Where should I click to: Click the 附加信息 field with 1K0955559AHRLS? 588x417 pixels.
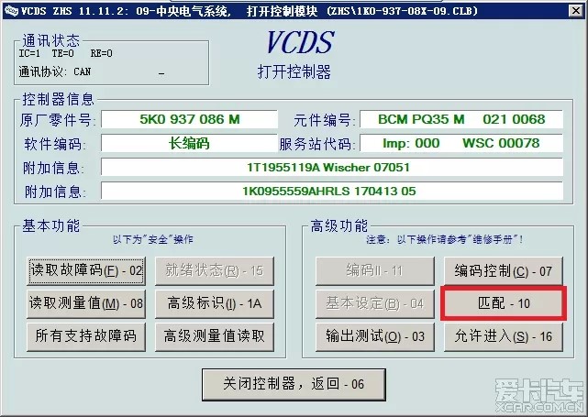[328, 191]
